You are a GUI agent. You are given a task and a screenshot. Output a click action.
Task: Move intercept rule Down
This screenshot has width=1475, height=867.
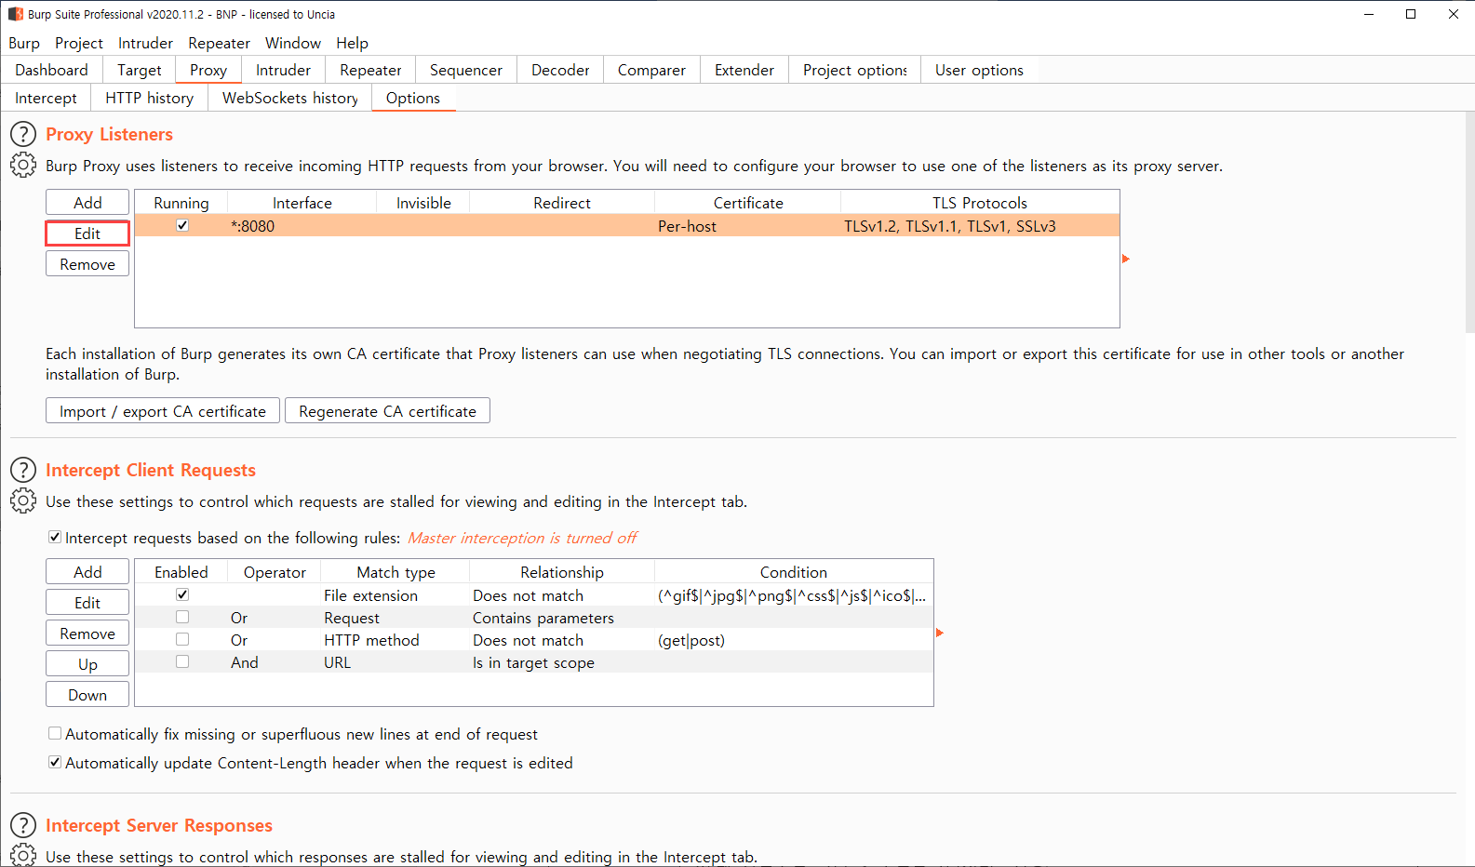[87, 694]
